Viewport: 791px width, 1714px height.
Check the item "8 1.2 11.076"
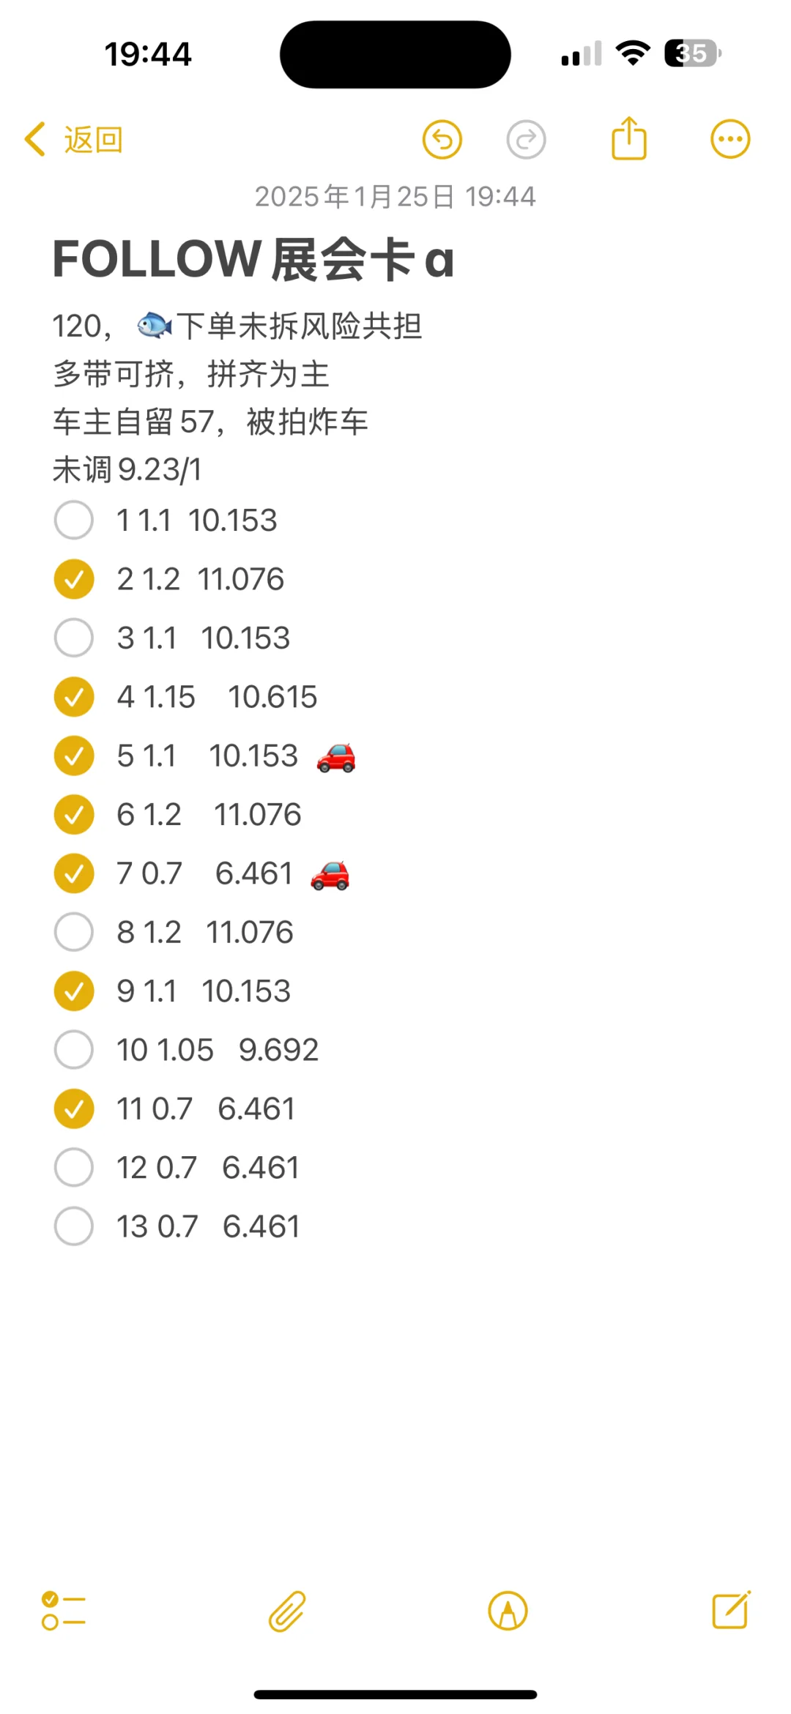(x=74, y=932)
